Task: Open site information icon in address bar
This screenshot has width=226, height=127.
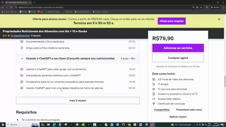Action: coord(16,7)
